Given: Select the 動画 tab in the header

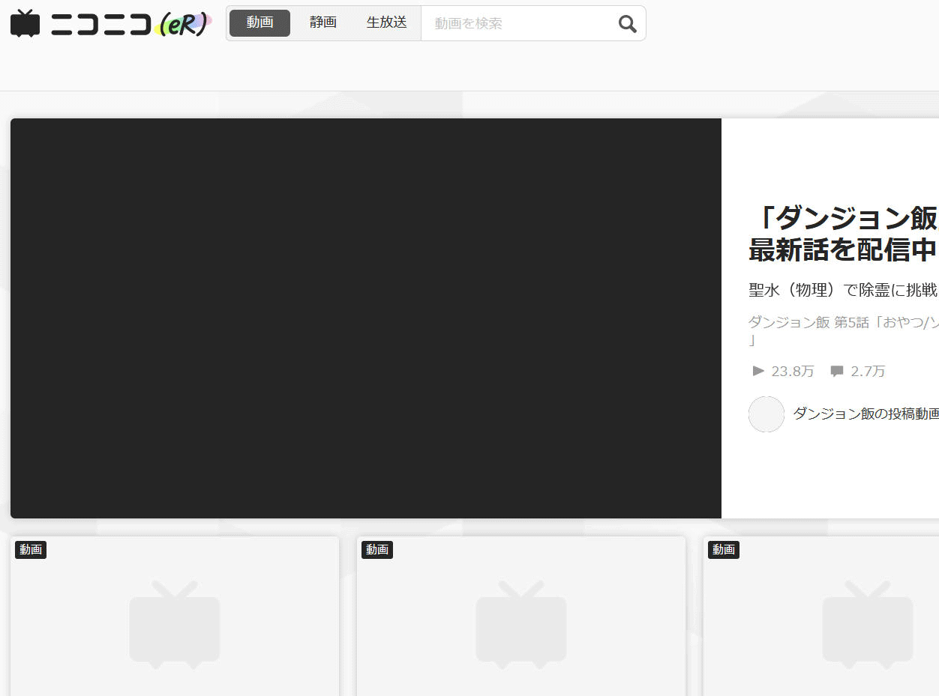Looking at the screenshot, I should coord(259,22).
